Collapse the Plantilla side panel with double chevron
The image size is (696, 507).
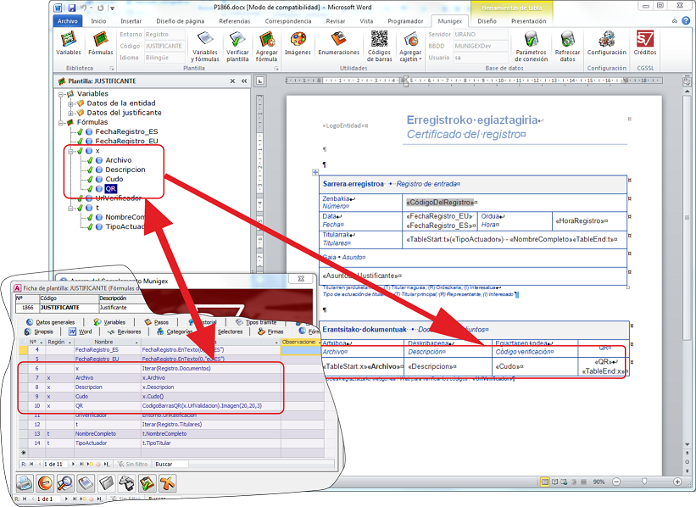pyautogui.click(x=244, y=81)
